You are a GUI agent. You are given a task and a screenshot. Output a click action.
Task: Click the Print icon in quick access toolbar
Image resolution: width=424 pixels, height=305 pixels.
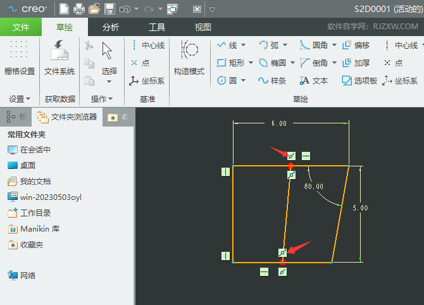tap(79, 9)
